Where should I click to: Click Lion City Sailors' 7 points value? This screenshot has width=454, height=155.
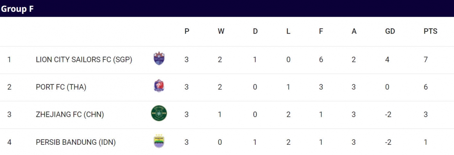(x=426, y=59)
